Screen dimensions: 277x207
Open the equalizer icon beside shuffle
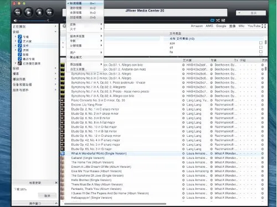[x=223, y=20]
